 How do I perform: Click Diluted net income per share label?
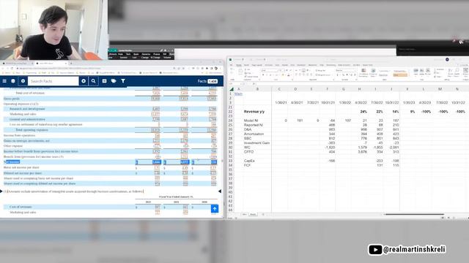tap(23, 173)
